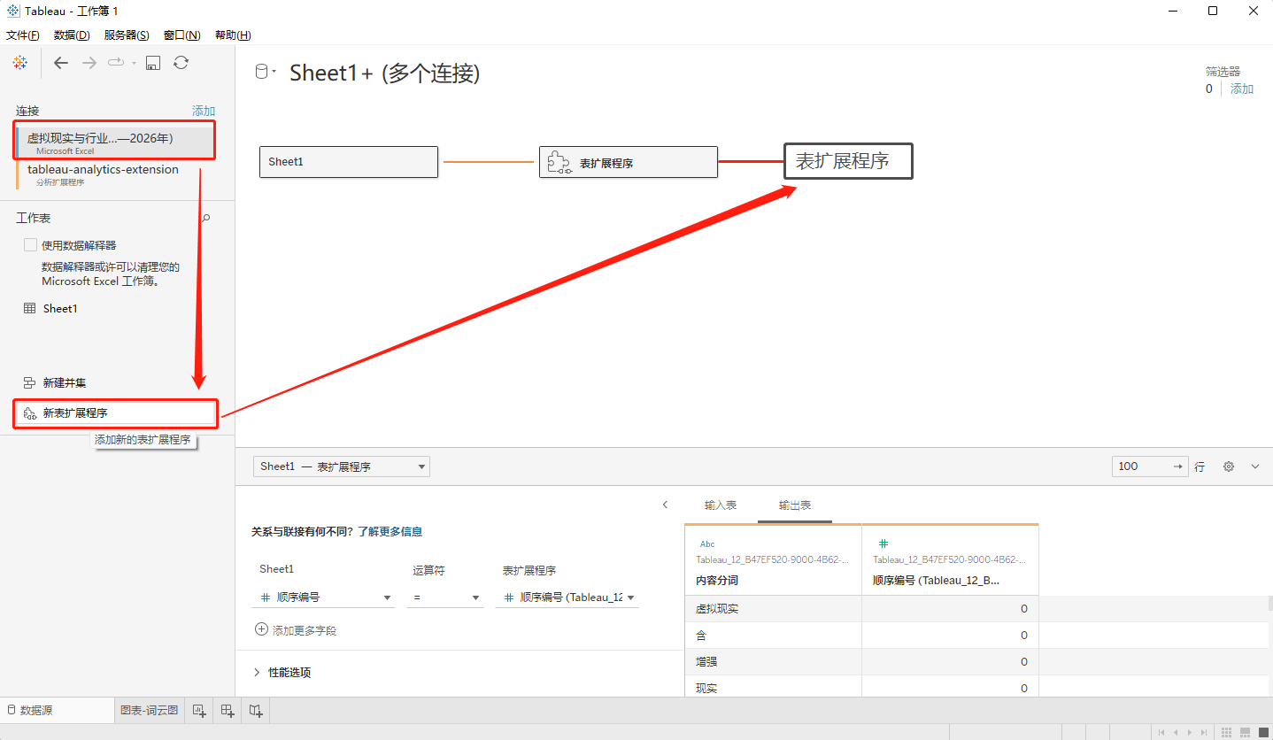Image resolution: width=1273 pixels, height=740 pixels.
Task: Open the data grid settings gear icon
Action: coord(1229,466)
